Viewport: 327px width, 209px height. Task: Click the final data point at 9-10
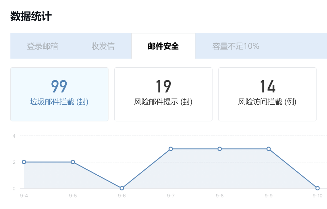317,188
